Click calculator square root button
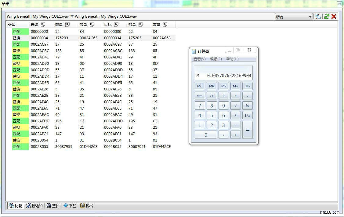This screenshot has width=344, height=217. coord(248,96)
